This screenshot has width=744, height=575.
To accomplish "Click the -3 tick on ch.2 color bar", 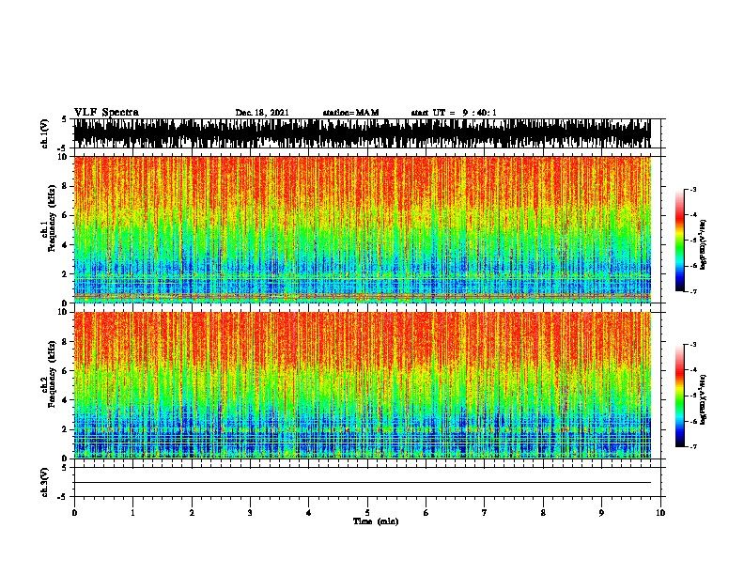I will pos(692,345).
